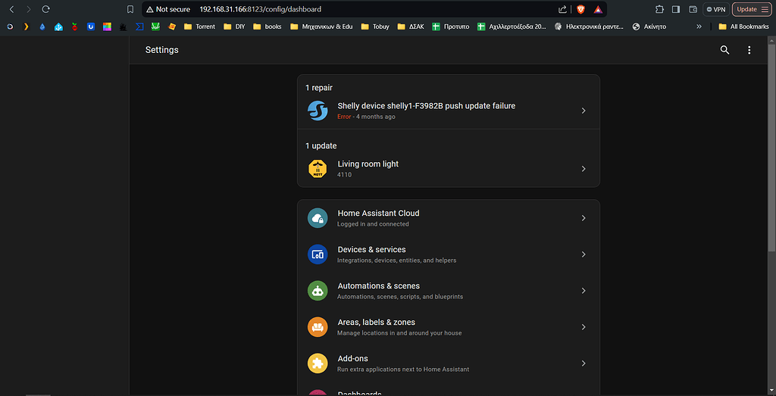Click the share page icon in address bar
776x396 pixels.
[562, 9]
